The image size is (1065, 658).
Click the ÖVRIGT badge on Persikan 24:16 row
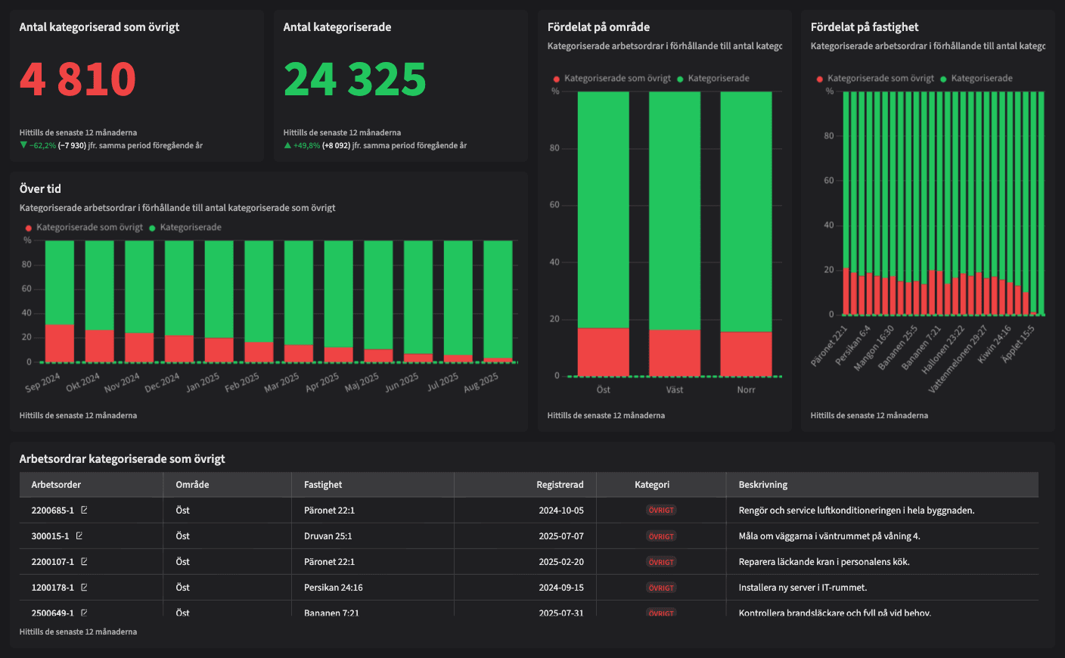(661, 587)
